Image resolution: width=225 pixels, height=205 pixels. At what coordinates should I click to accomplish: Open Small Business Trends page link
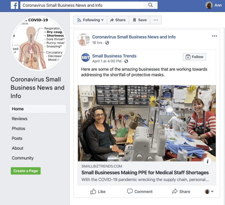click(x=114, y=56)
